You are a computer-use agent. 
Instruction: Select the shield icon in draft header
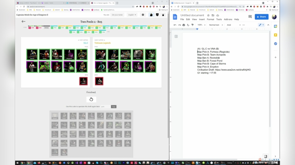pos(157,15)
